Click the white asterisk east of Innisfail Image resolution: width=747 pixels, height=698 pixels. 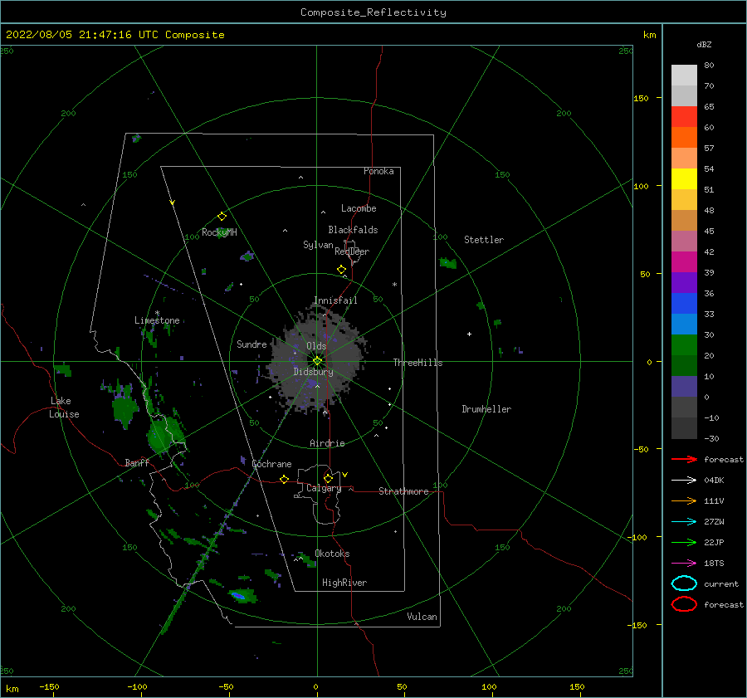(394, 285)
